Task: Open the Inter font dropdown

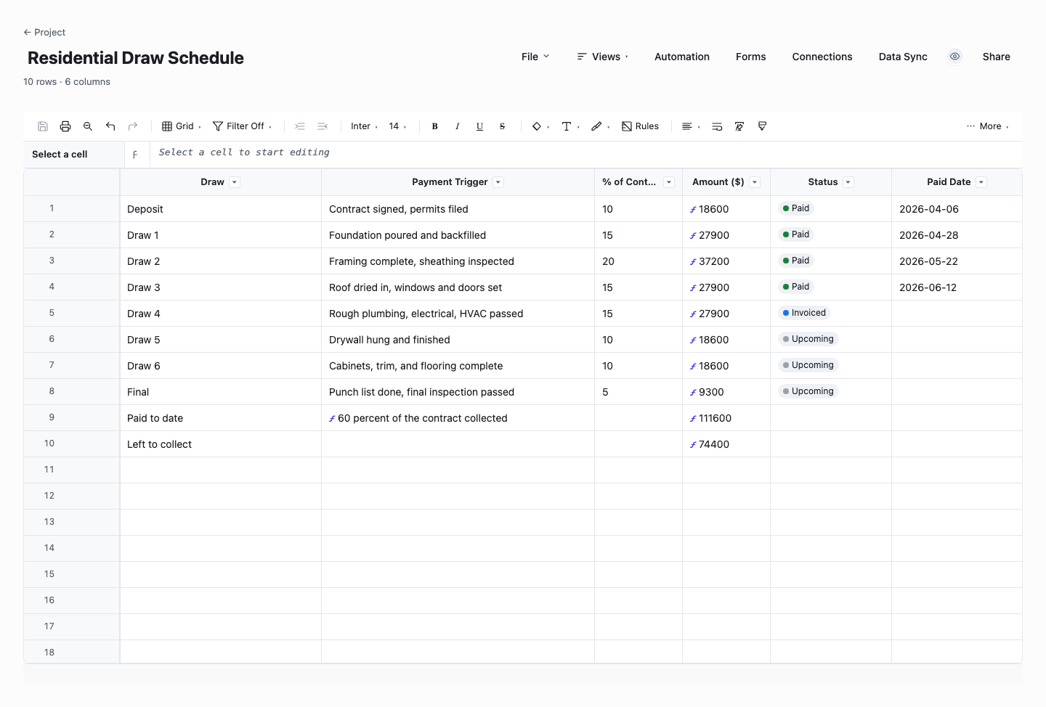Action: [x=364, y=126]
